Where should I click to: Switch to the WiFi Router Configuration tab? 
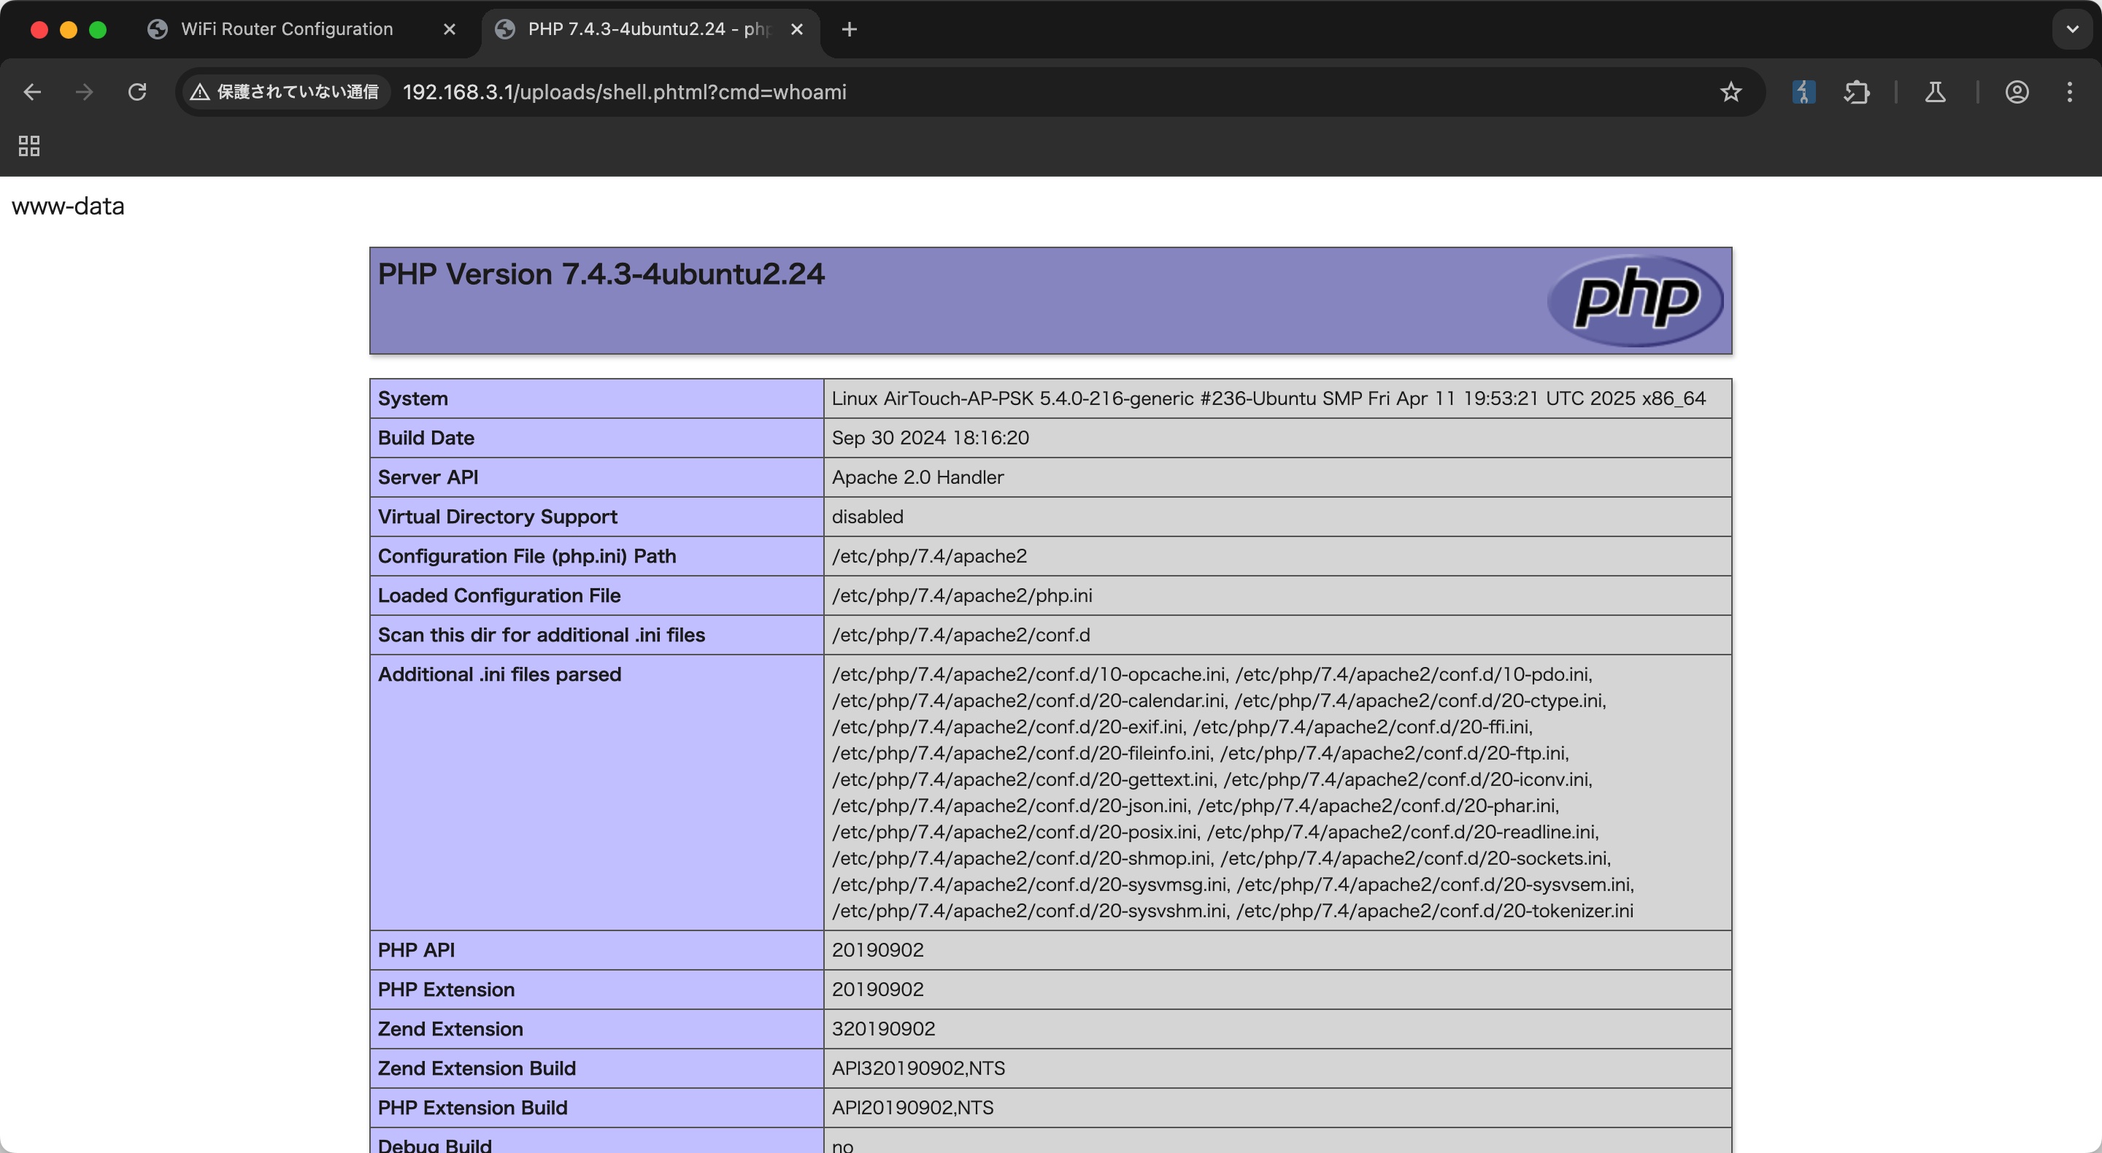(286, 29)
